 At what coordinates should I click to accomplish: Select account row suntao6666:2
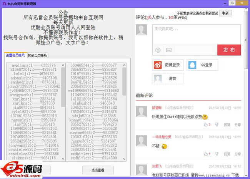93,133
